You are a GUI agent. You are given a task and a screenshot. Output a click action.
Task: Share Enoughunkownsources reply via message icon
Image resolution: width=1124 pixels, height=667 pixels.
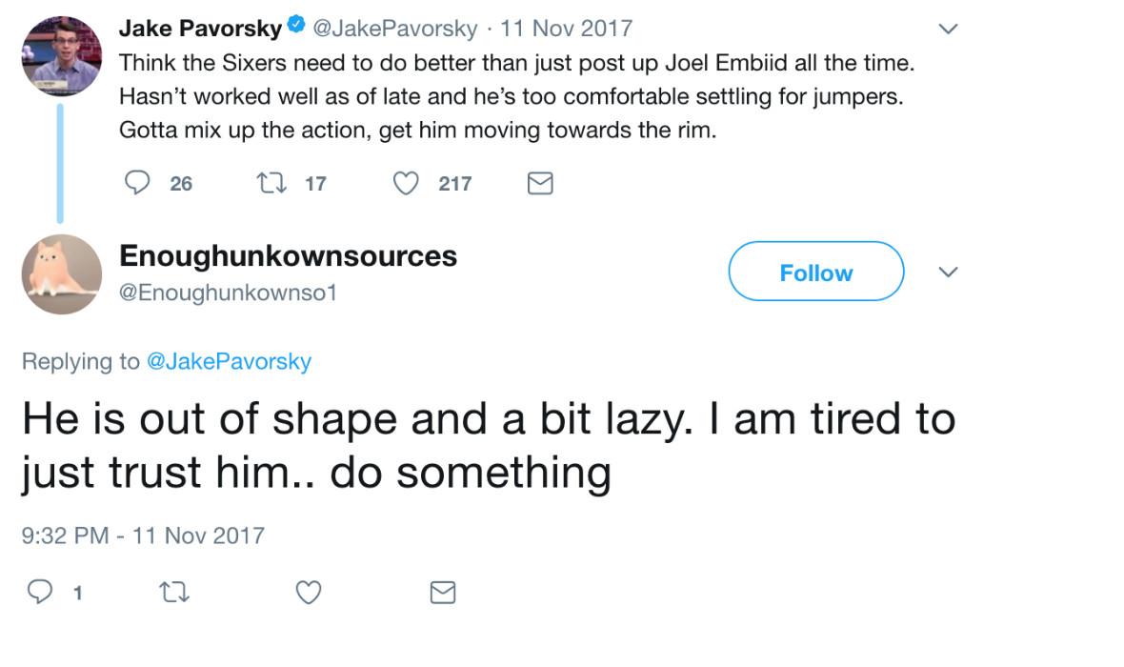[x=443, y=593]
